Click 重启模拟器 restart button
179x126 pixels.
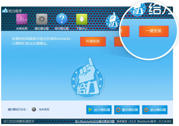pyautogui.click(x=127, y=110)
